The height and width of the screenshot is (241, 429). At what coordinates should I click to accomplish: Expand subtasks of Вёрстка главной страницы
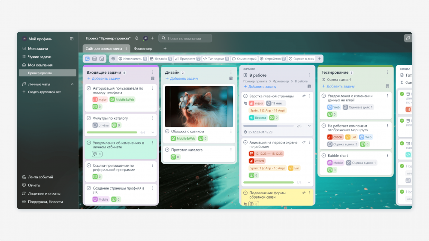coord(309,126)
